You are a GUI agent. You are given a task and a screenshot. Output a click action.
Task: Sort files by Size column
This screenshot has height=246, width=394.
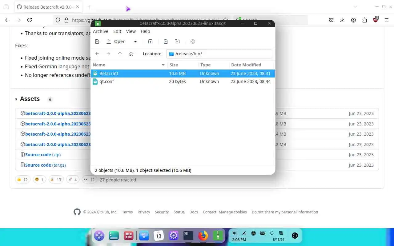pos(183,65)
